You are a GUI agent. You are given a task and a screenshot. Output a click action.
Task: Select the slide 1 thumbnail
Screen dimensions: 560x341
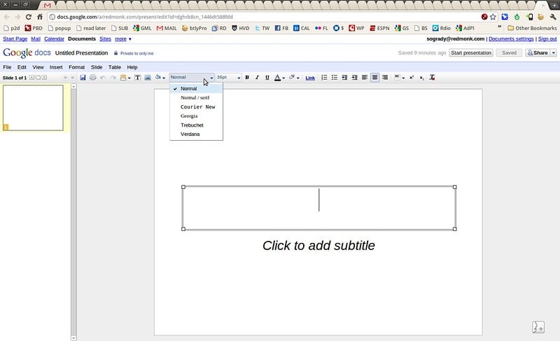coord(33,108)
